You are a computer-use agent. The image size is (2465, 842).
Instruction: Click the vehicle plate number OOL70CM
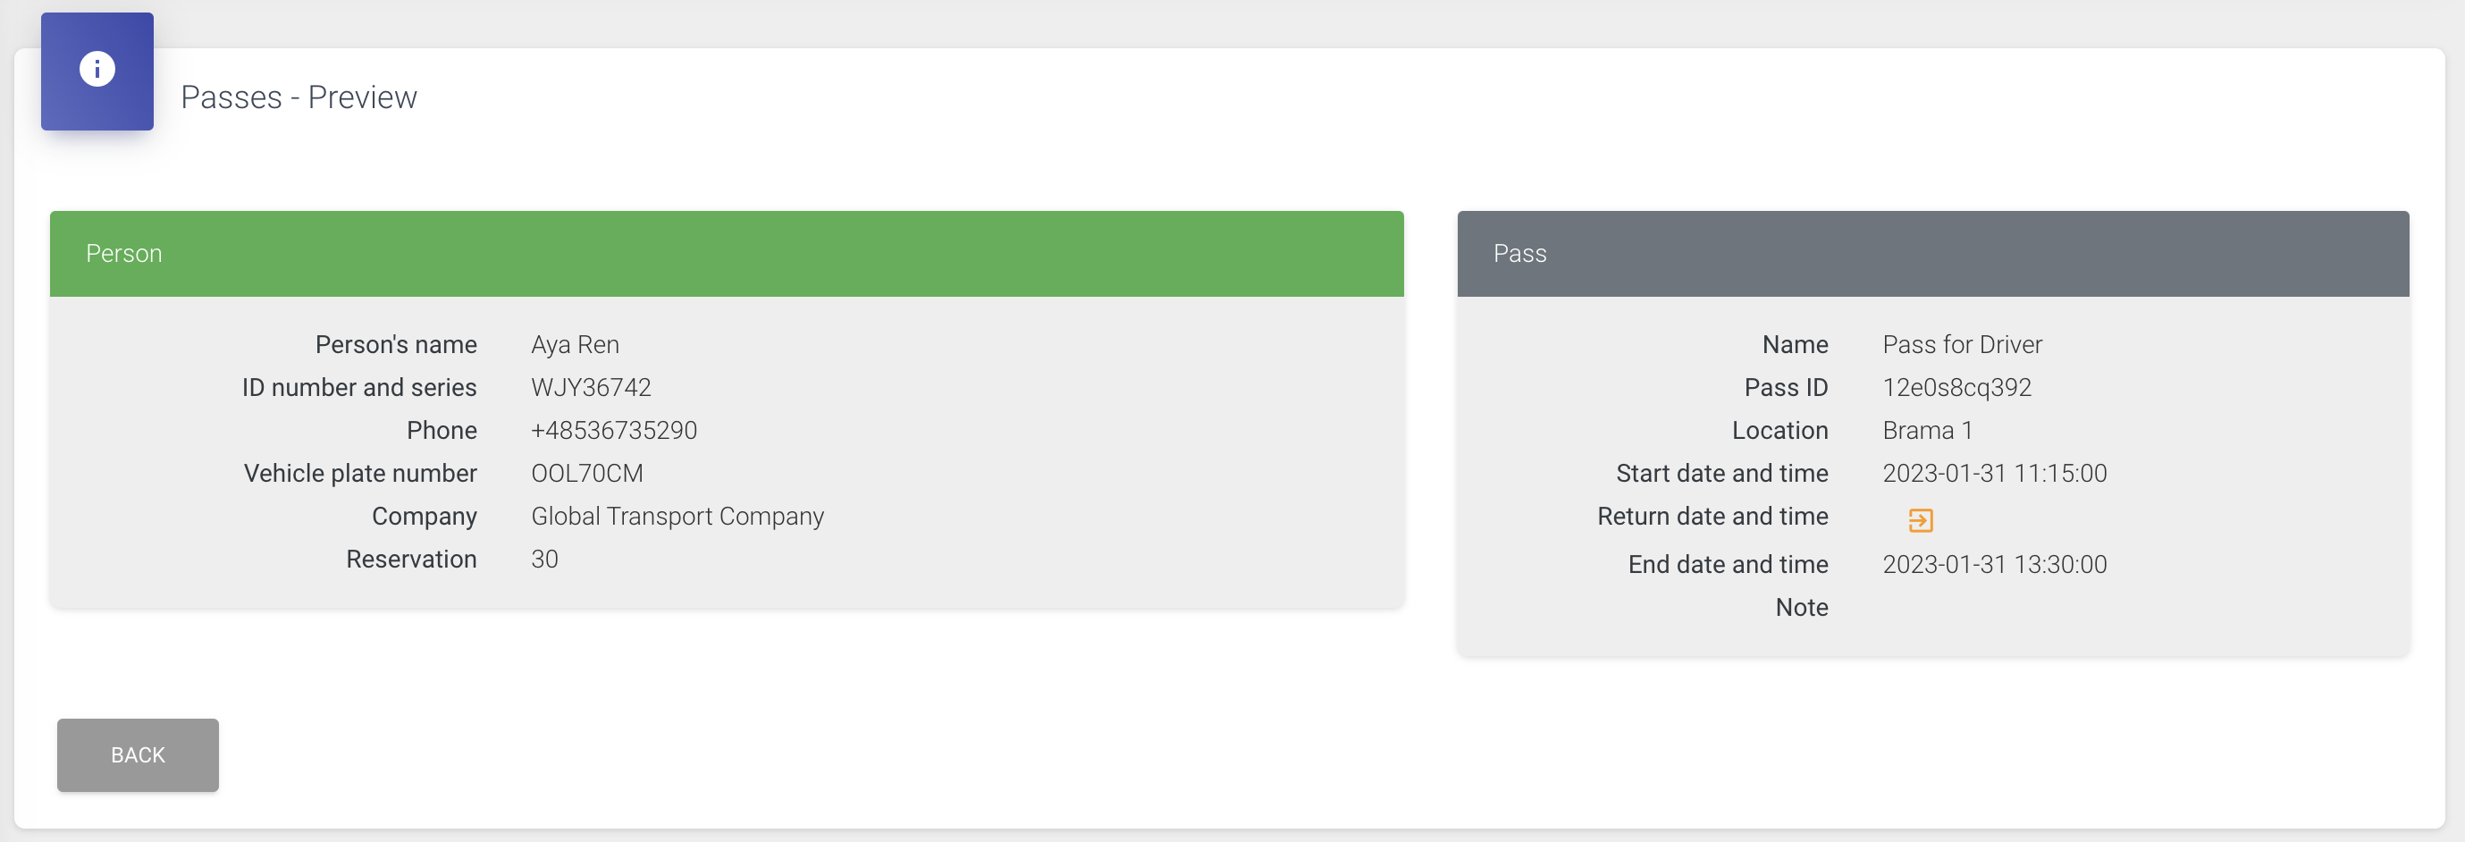[x=586, y=474]
